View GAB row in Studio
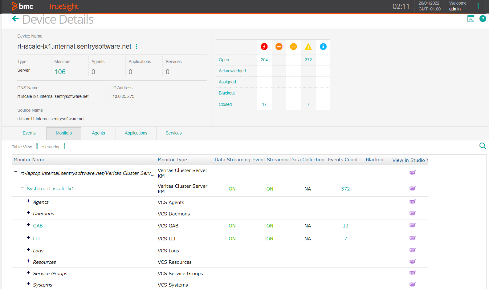The height and width of the screenshot is (289, 489). pyautogui.click(x=412, y=225)
